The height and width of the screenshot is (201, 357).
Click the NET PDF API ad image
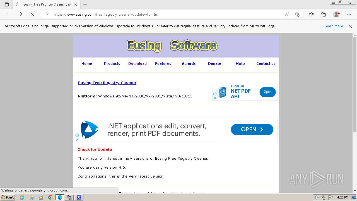pos(223,92)
